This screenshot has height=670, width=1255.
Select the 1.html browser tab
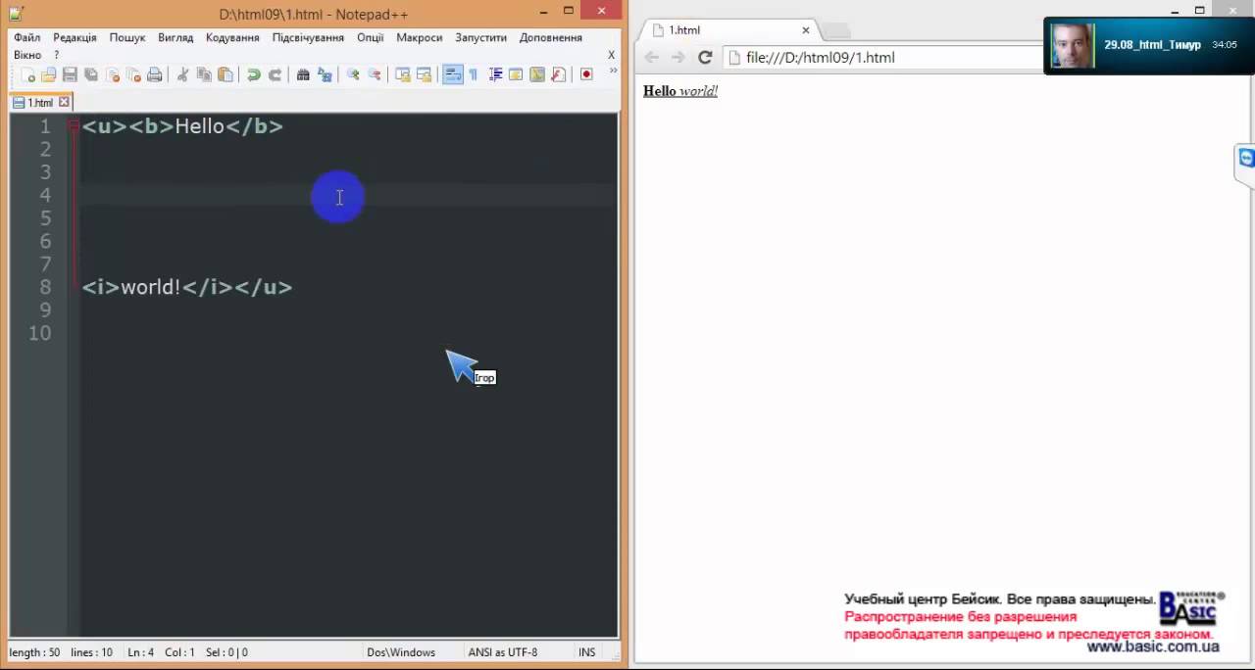(730, 30)
